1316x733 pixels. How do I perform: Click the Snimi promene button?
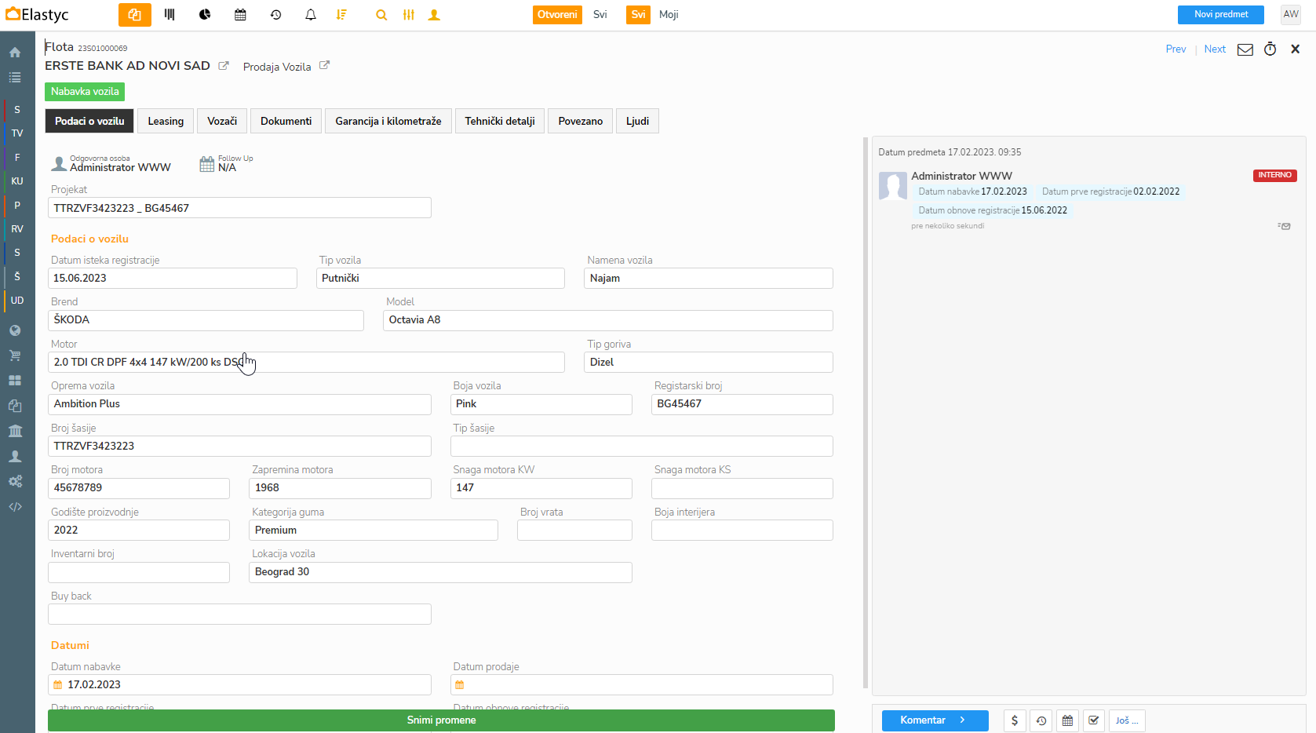pos(441,720)
